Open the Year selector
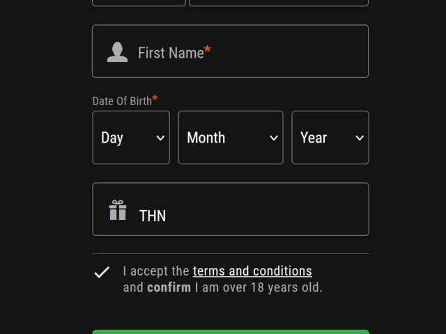The height and width of the screenshot is (334, 446). [330, 138]
